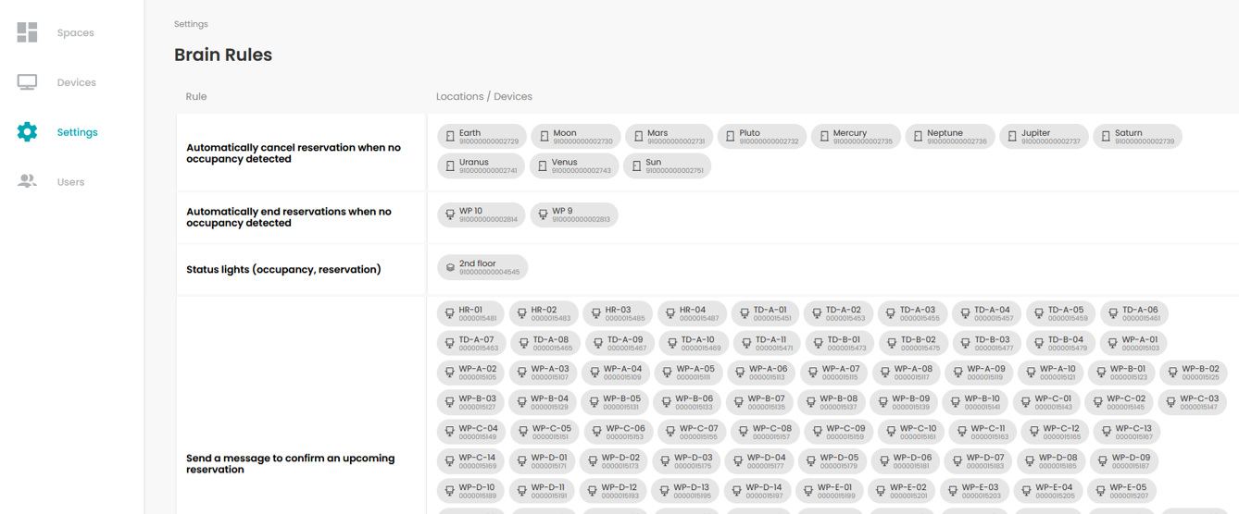Click the door icon on Earth chip
The image size is (1239, 514).
click(x=450, y=137)
